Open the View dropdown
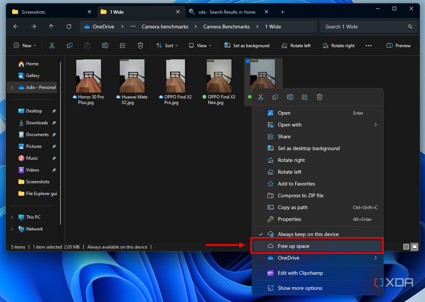This screenshot has width=425, height=302. pyautogui.click(x=199, y=45)
